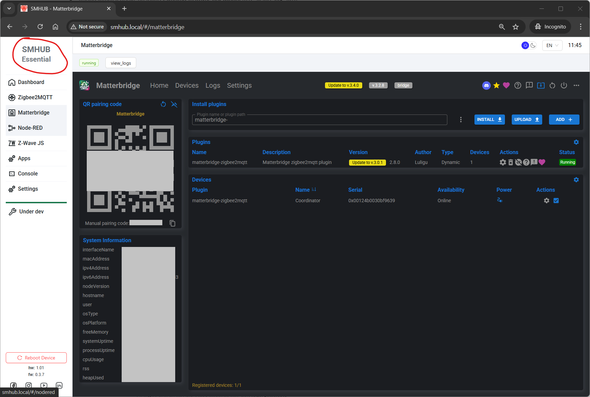Screen dimensions: 590x397
Task: Click the plugin name or path field
Action: [319, 120]
